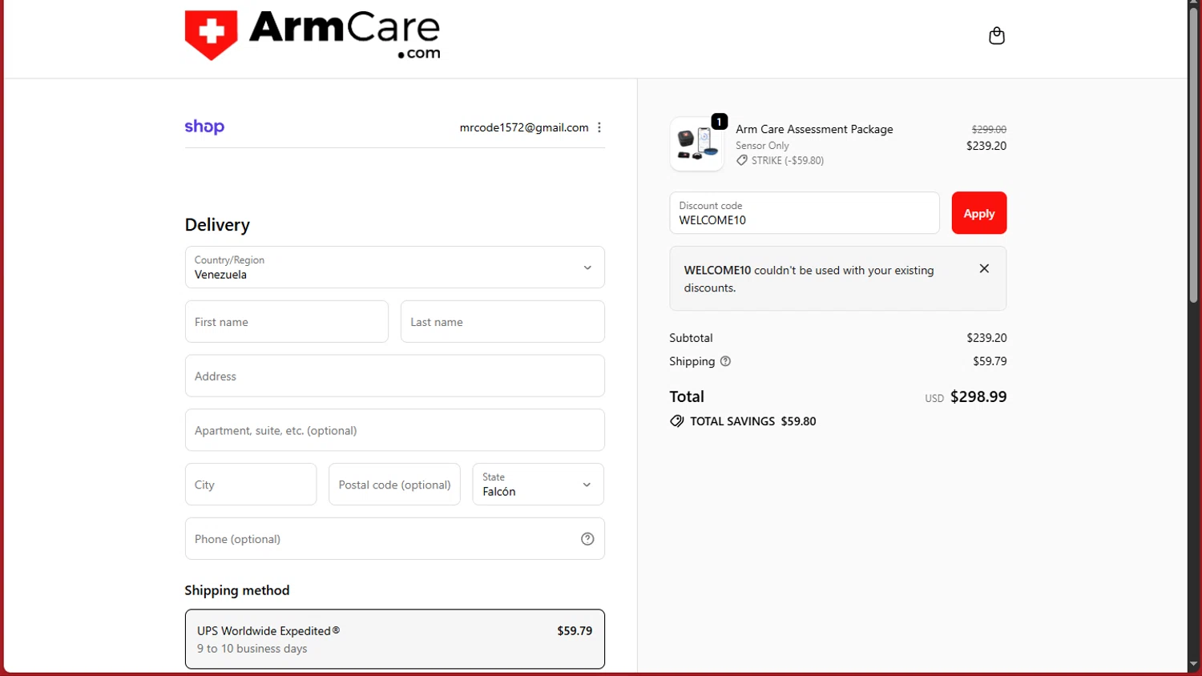Click the Sensor Only variant text
1202x676 pixels.
762,146
